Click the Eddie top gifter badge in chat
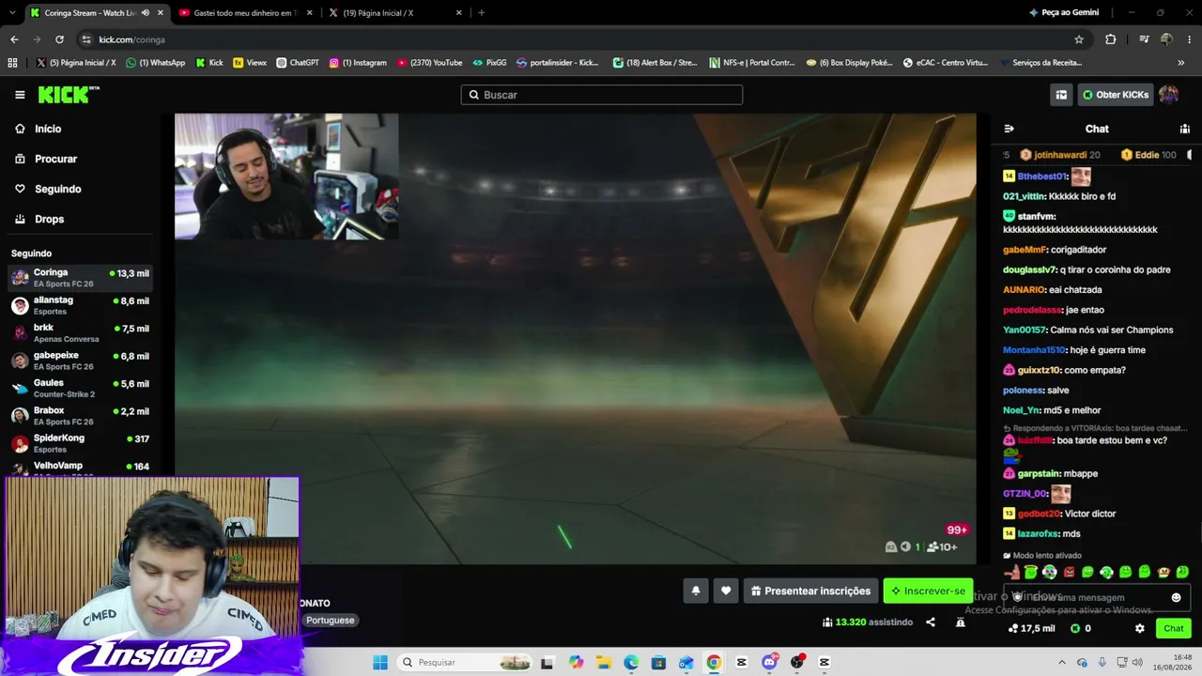This screenshot has width=1202, height=676. click(x=1148, y=155)
